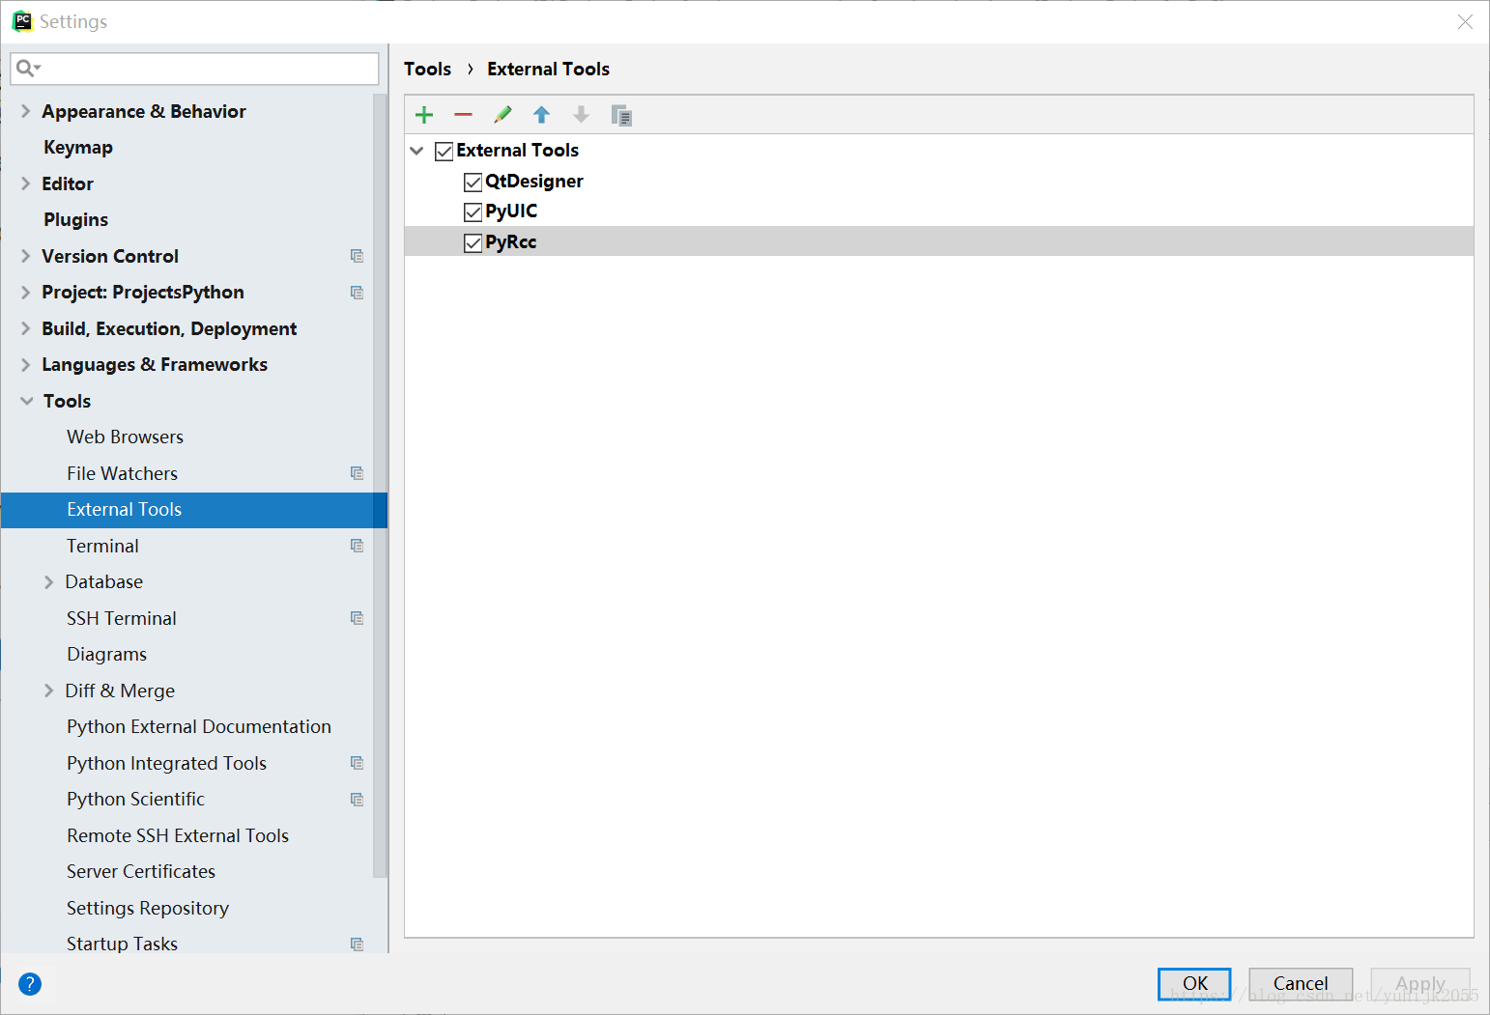Select the PyRcc tool row
The height and width of the screenshot is (1015, 1490).
[939, 241]
